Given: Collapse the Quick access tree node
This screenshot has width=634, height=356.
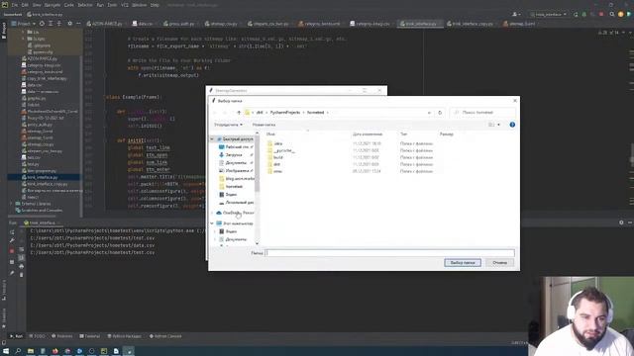Looking at the screenshot, I should [212, 138].
